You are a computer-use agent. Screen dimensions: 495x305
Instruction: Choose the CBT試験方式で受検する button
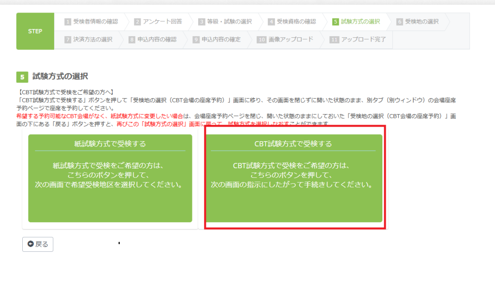(x=294, y=178)
